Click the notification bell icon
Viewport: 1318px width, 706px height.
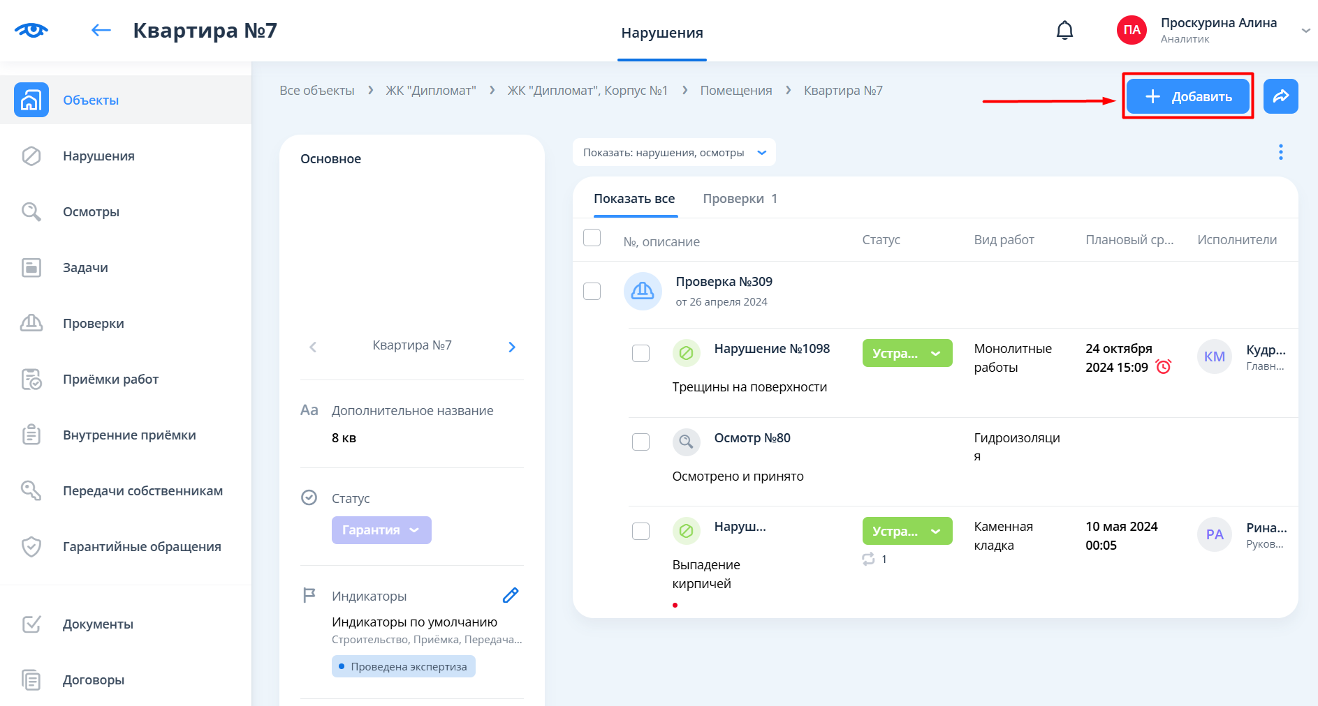[1064, 31]
